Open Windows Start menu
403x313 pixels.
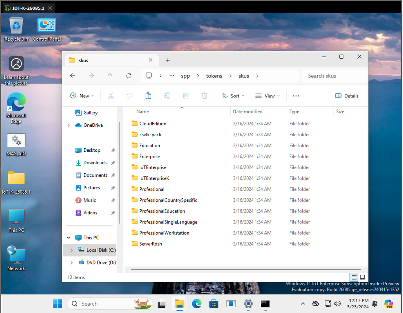coord(58,304)
